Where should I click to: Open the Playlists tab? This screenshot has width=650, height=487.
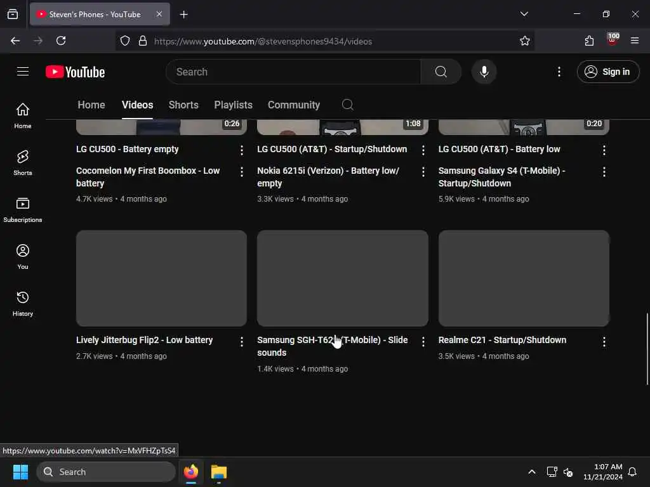[x=233, y=105]
